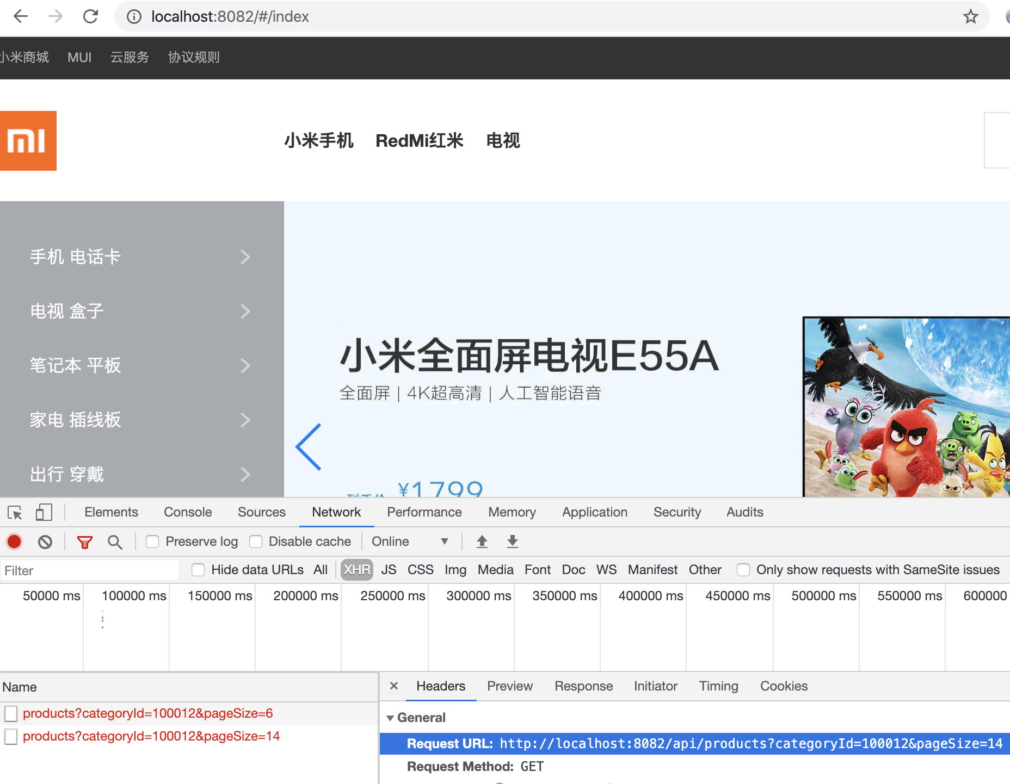Bookmark the page via star icon
The width and height of the screenshot is (1010, 784).
click(971, 16)
